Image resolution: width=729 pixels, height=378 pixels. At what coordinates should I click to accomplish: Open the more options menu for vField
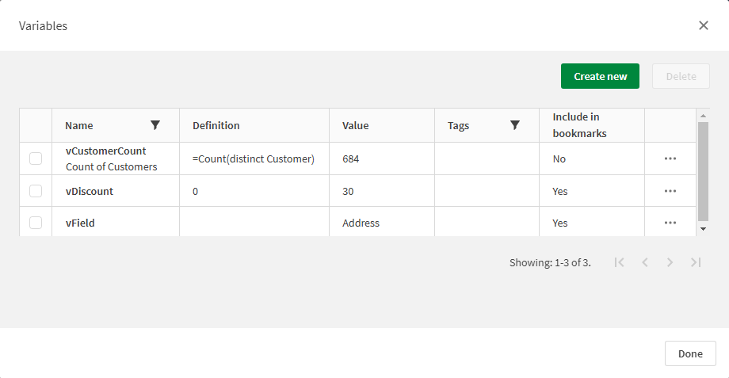tap(670, 223)
